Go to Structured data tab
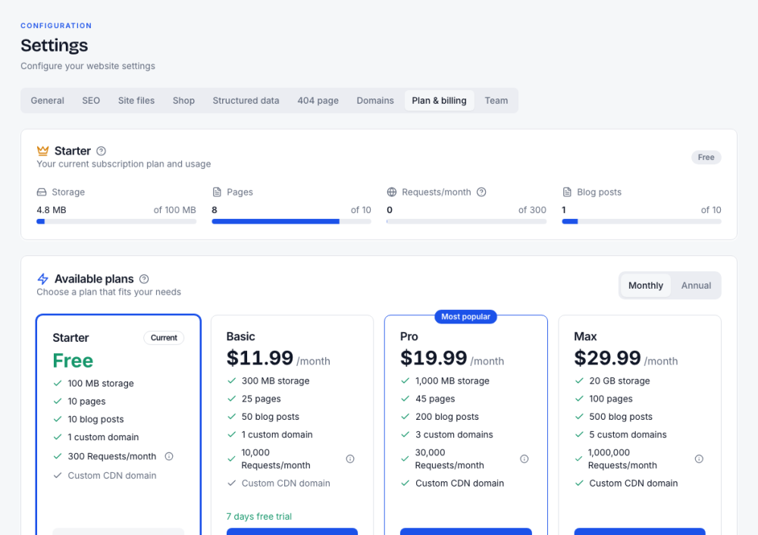The height and width of the screenshot is (535, 758). pos(246,101)
